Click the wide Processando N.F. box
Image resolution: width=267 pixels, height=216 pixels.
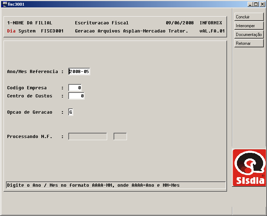(88, 137)
